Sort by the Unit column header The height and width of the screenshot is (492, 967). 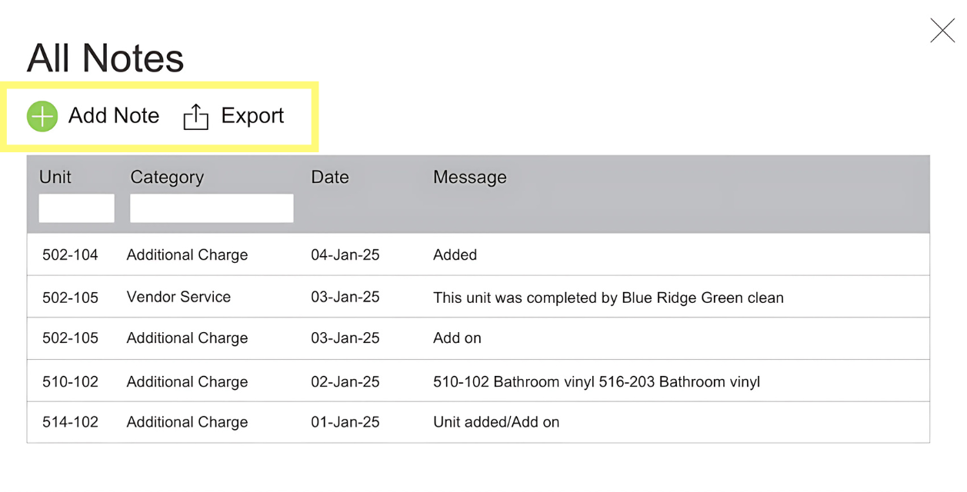pos(55,178)
